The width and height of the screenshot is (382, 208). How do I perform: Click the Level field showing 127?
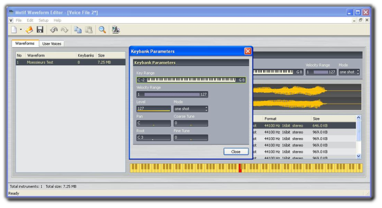click(x=154, y=109)
